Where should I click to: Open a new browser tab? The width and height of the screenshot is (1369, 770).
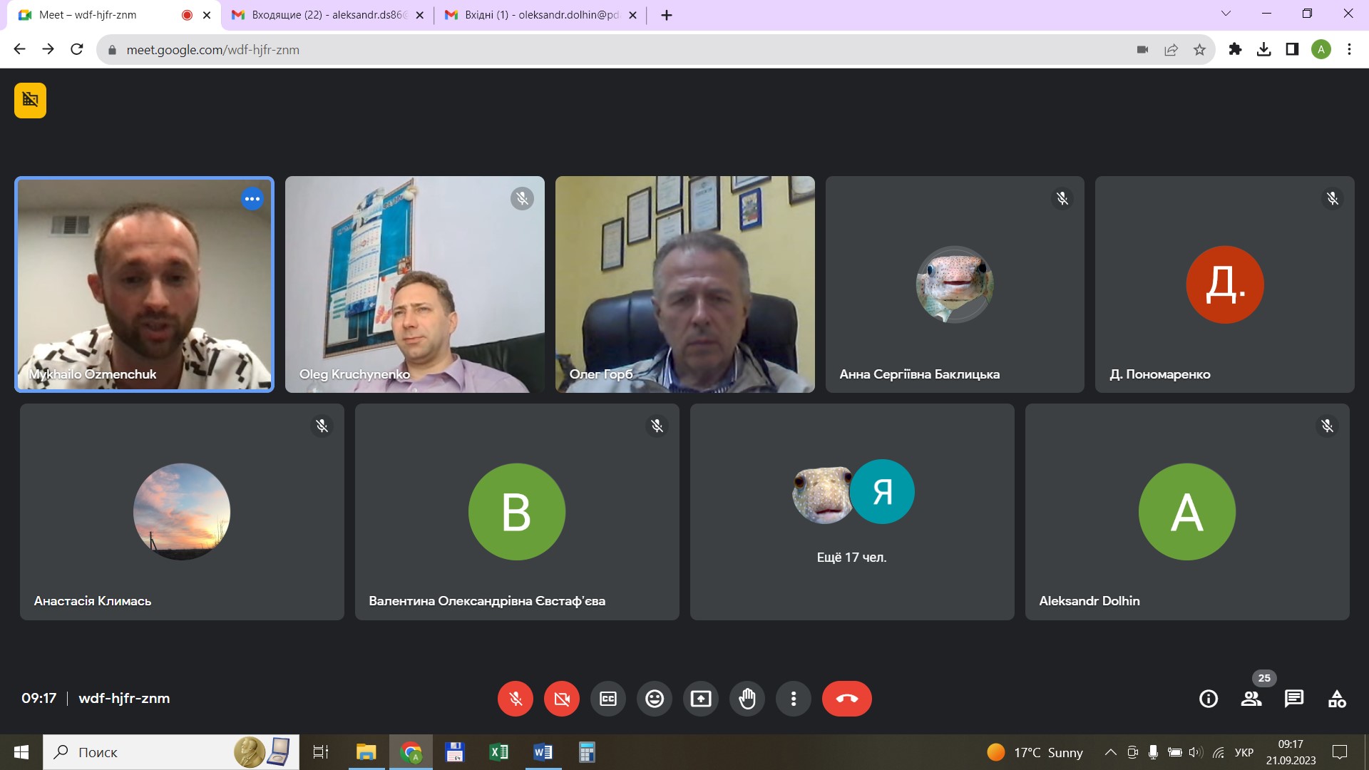[x=667, y=15]
